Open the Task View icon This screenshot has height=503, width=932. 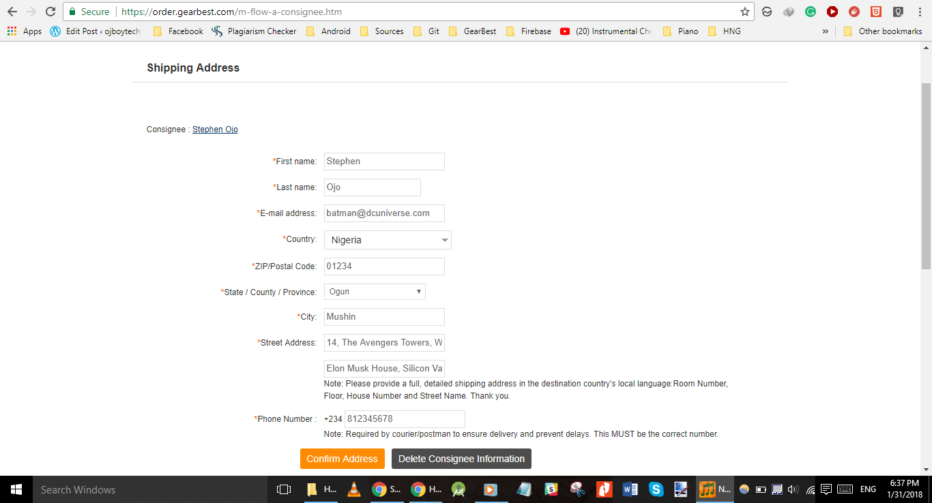tap(283, 489)
